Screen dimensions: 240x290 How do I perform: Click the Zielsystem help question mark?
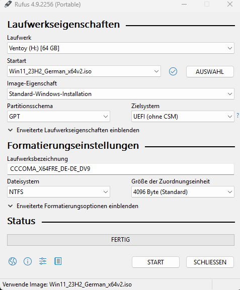238,116
